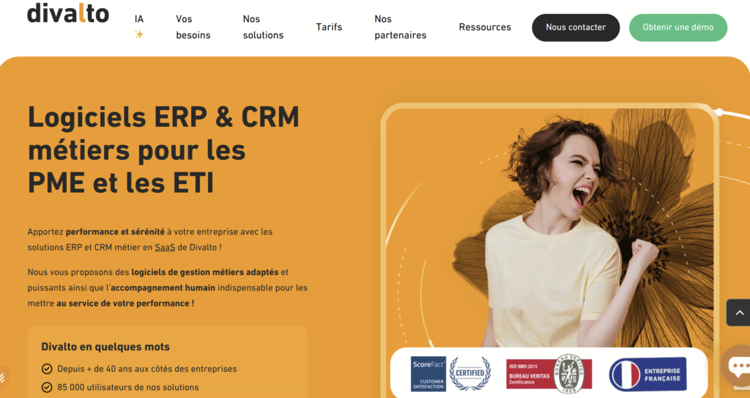This screenshot has width=750, height=398.
Task: Click checkmark beside '85 000 utilisateurs'
Action: click(x=47, y=387)
